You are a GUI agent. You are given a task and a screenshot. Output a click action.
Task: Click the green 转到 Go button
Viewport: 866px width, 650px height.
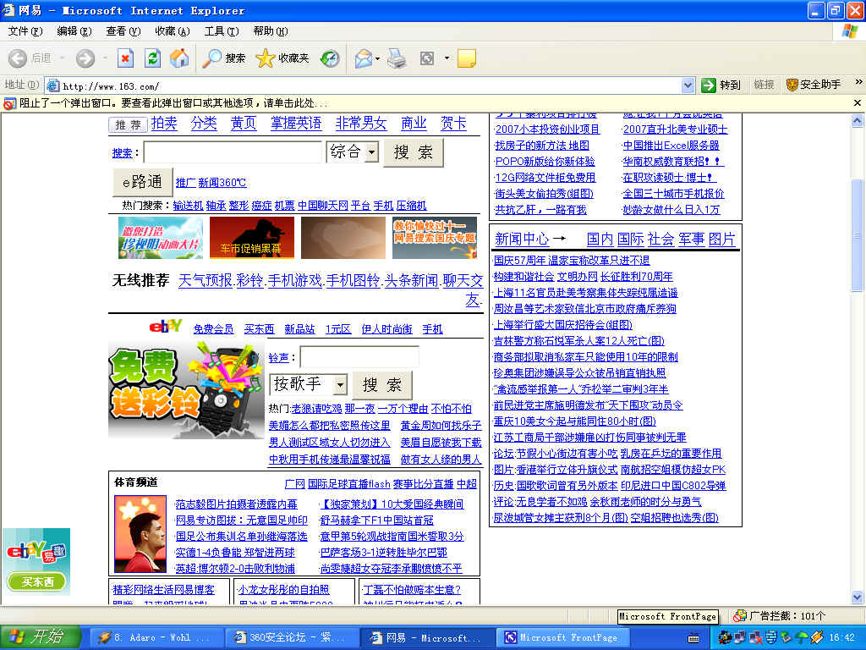721,85
